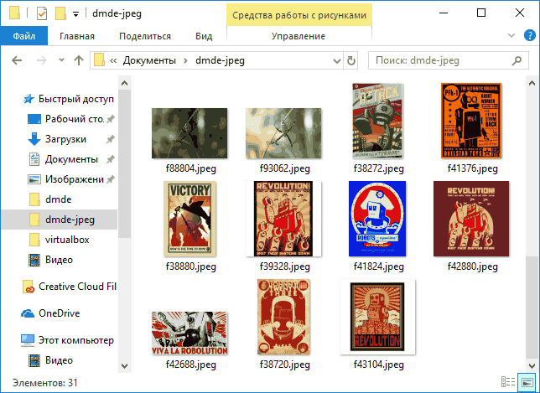This screenshot has height=393, width=540.
Task: Click the double chevron in address bar
Action: 113,61
